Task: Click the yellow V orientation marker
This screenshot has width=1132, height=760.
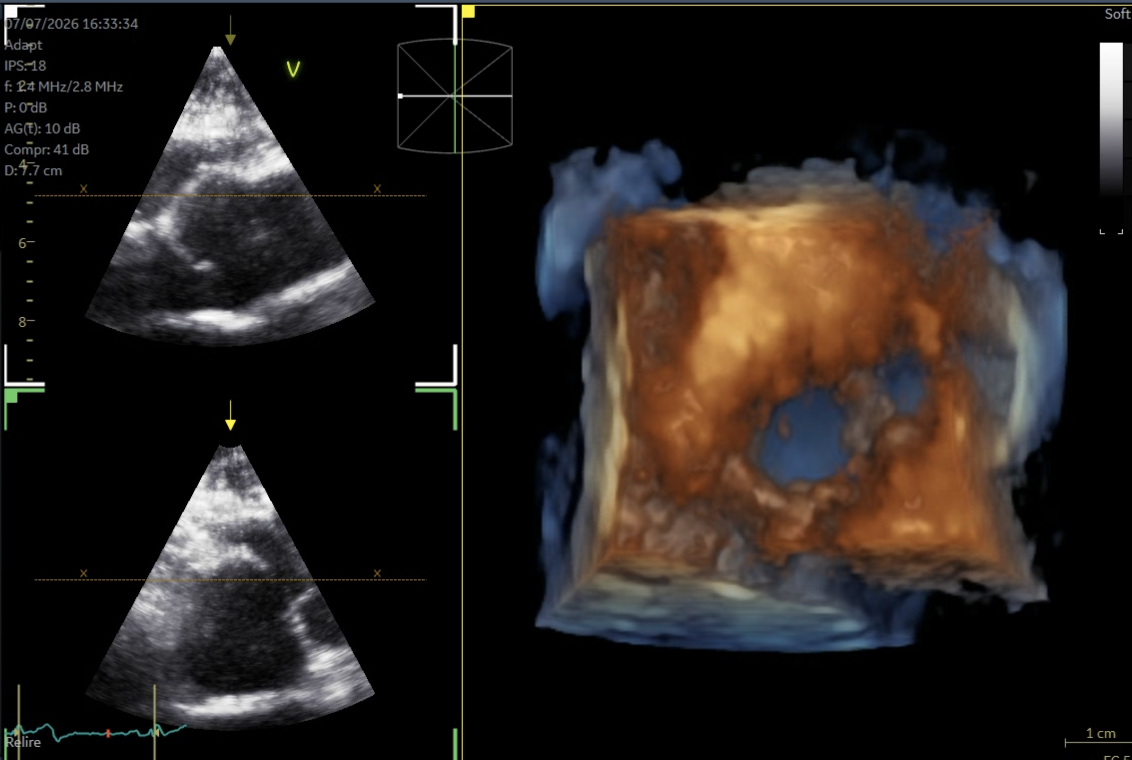Action: pos(293,69)
